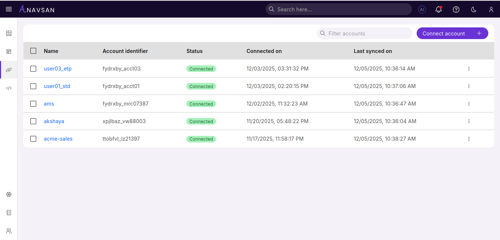Check the checkbox for acme-sales row
The height and width of the screenshot is (240, 500).
[x=33, y=139]
